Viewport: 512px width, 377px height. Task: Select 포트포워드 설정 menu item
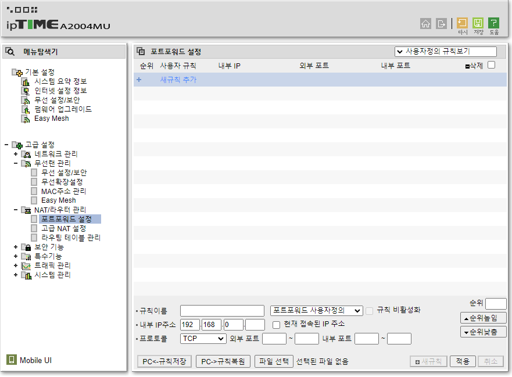[66, 219]
